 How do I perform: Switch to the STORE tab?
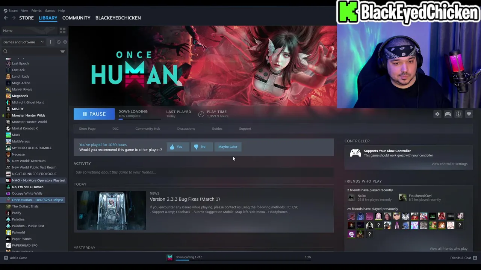pos(26,18)
